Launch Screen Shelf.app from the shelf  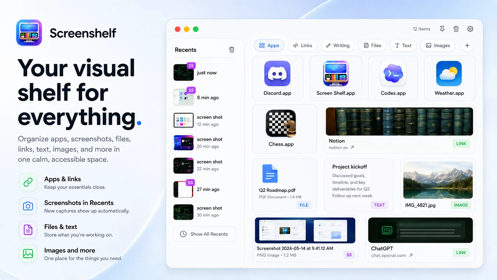336,73
